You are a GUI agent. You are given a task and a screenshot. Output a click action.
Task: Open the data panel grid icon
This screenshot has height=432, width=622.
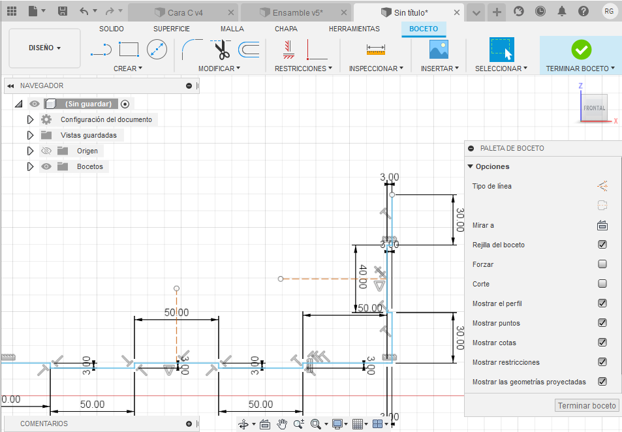12,11
